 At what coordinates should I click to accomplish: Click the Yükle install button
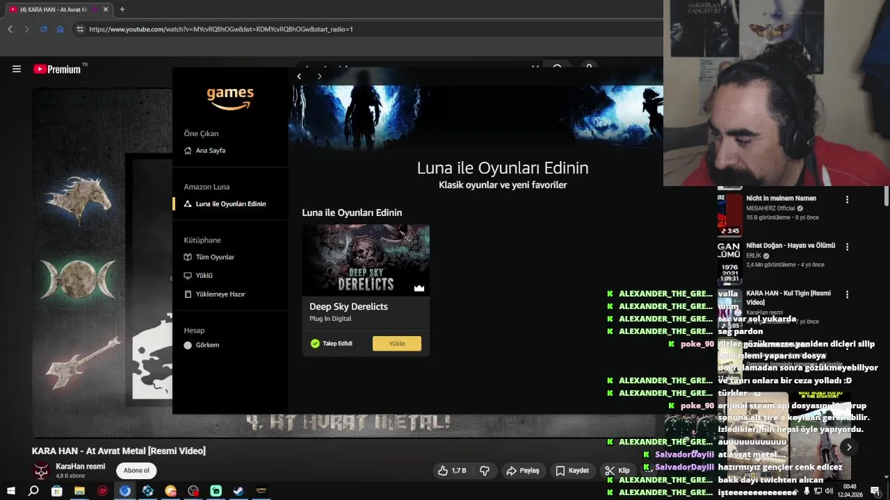point(396,344)
